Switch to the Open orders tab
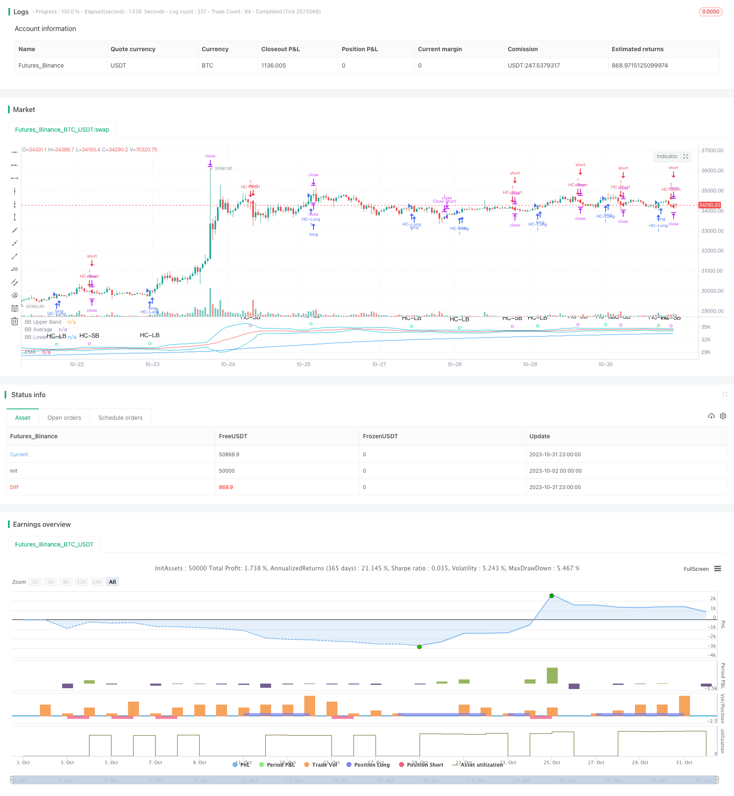This screenshot has width=734, height=796. click(64, 418)
